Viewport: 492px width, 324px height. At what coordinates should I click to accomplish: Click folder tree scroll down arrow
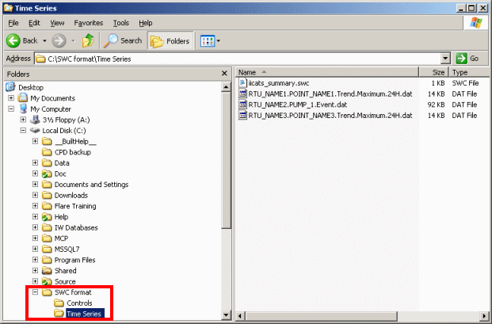(x=226, y=314)
